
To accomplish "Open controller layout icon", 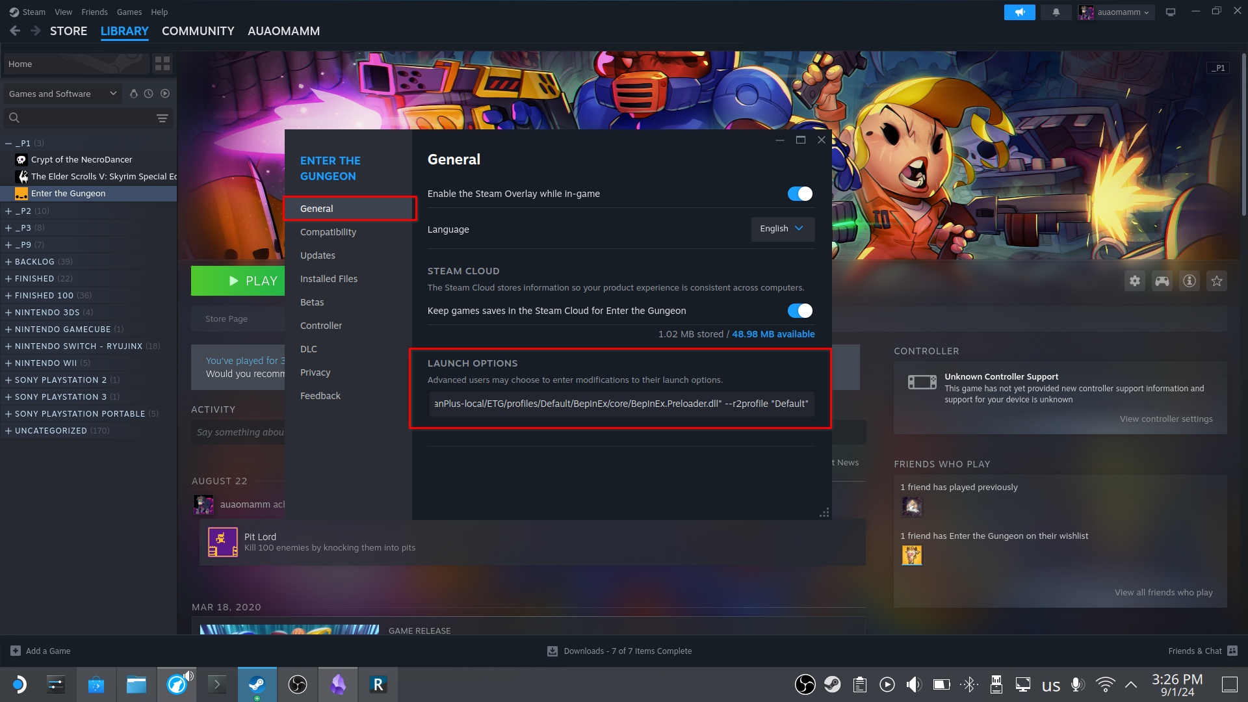I will point(1162,281).
